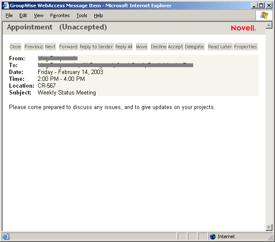Click the Internet zone globe icon
The width and height of the screenshot is (275, 242).
point(213,236)
